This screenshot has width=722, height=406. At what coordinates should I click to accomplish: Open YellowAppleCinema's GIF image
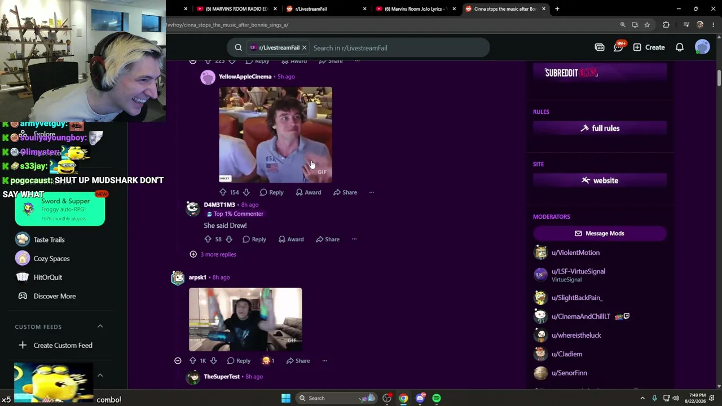pyautogui.click(x=275, y=135)
